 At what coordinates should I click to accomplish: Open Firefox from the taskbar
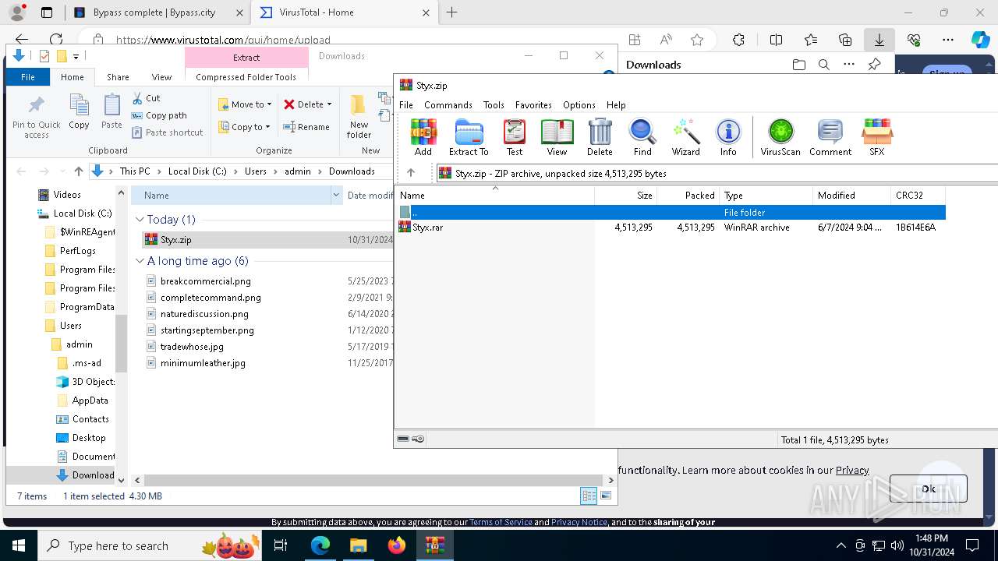[397, 545]
